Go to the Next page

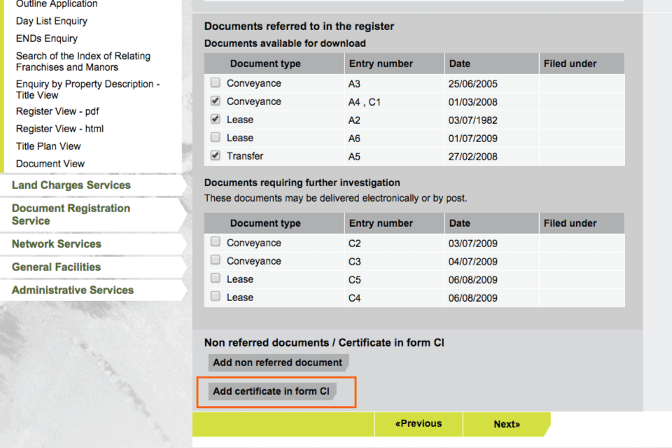click(506, 424)
